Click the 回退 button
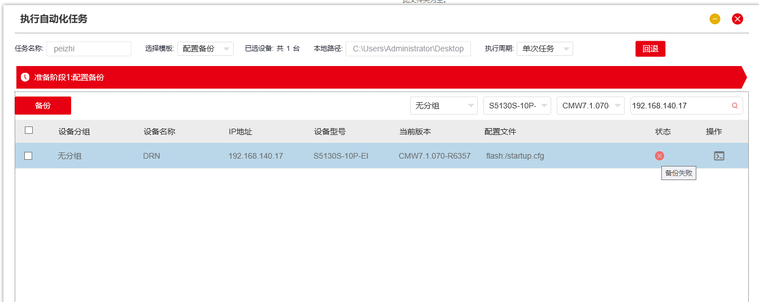Screen dimensions: 759x302 click(650, 49)
